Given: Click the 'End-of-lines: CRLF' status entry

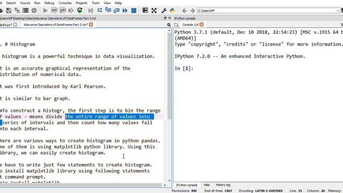Looking at the screenshot, I should click(218, 191).
